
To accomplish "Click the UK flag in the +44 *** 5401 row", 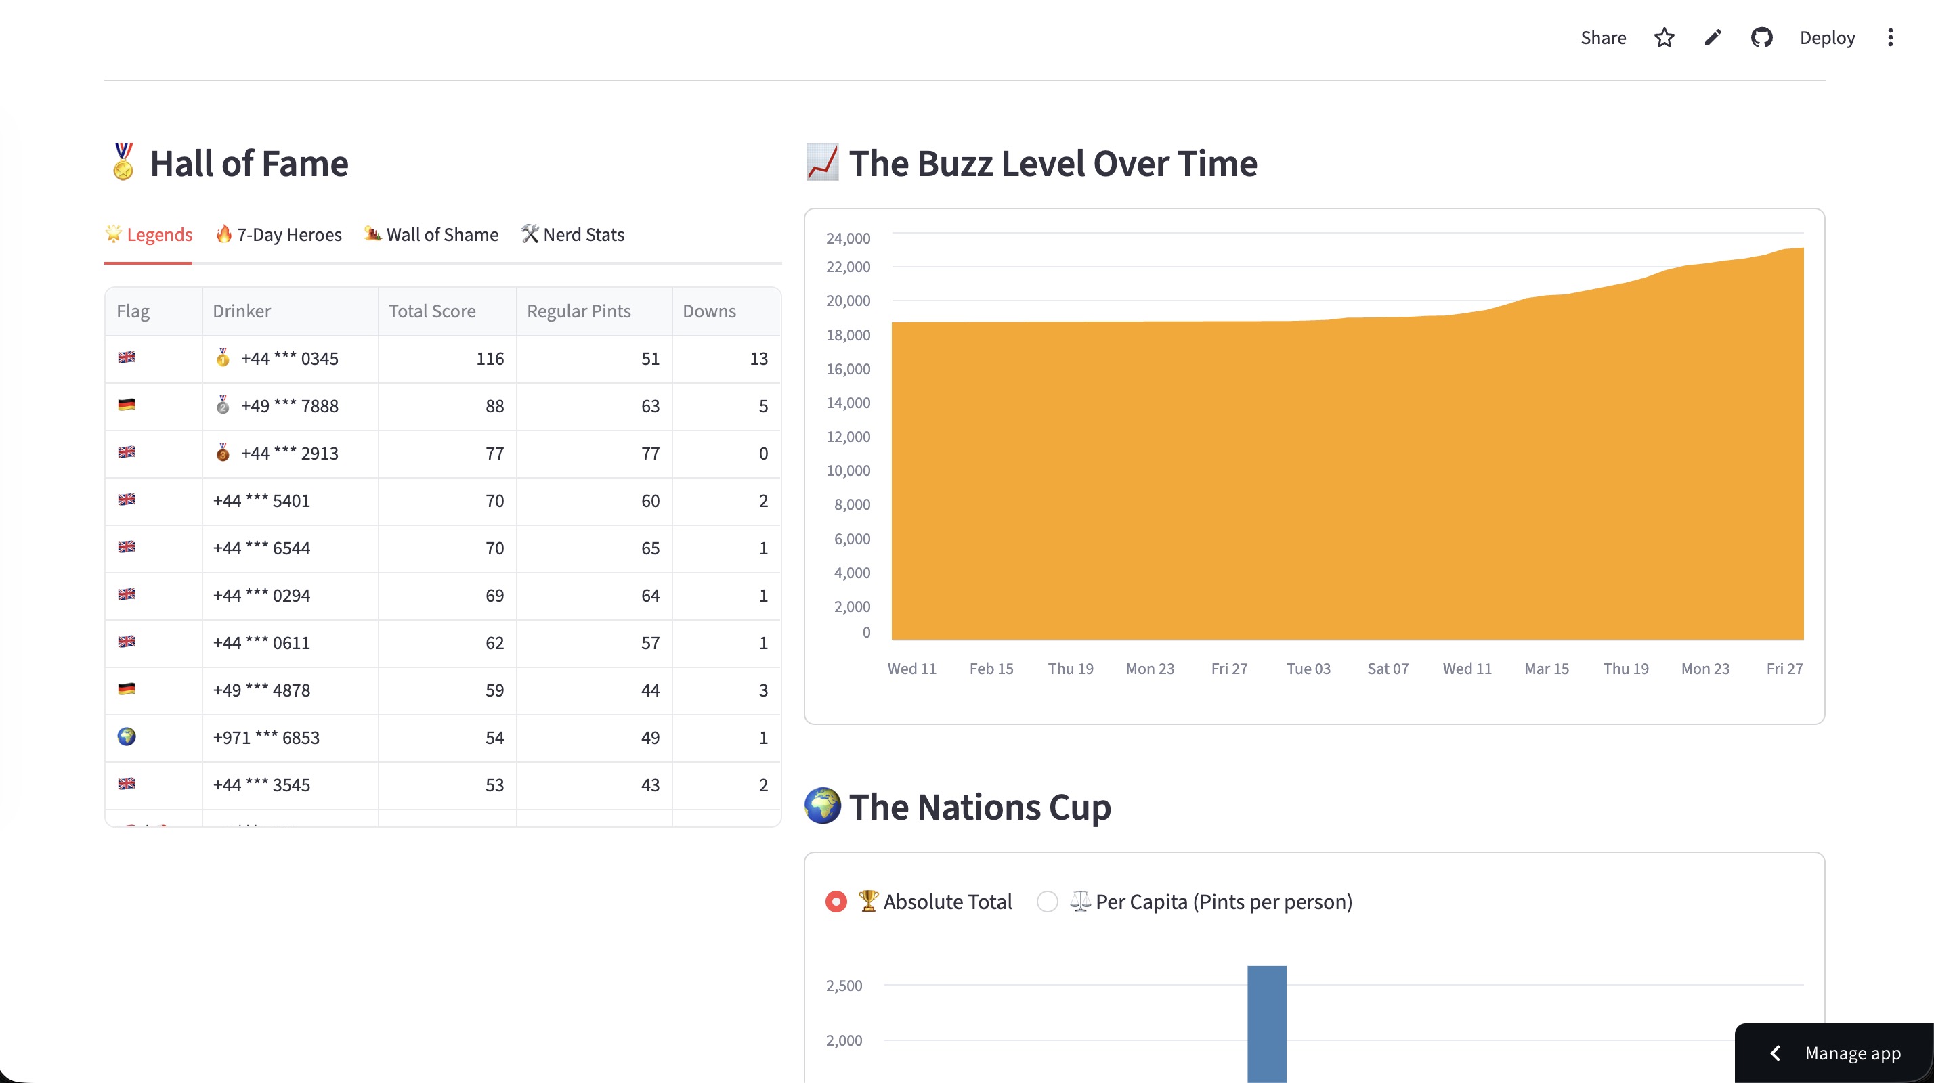I will [127, 500].
